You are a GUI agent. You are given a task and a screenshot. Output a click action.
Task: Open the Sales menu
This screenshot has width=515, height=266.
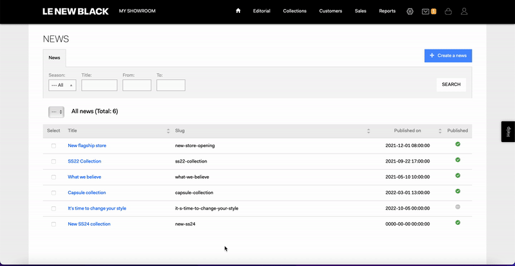(360, 11)
